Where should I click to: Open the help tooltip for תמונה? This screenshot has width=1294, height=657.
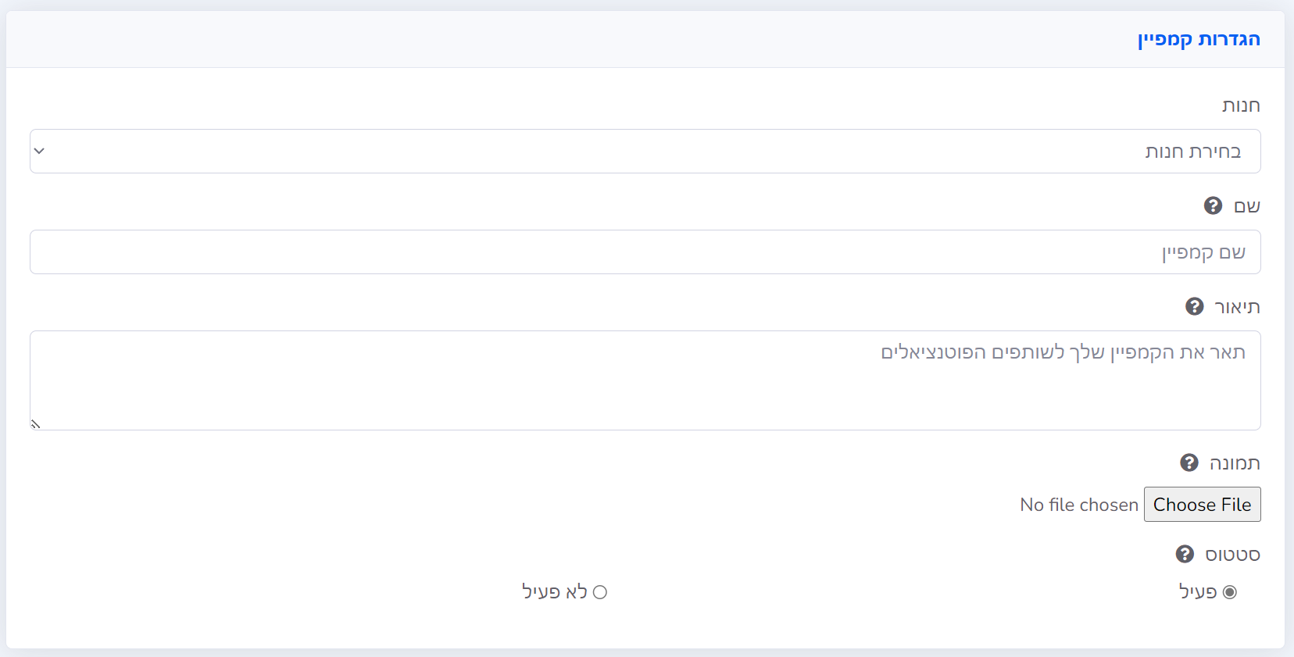coord(1189,462)
